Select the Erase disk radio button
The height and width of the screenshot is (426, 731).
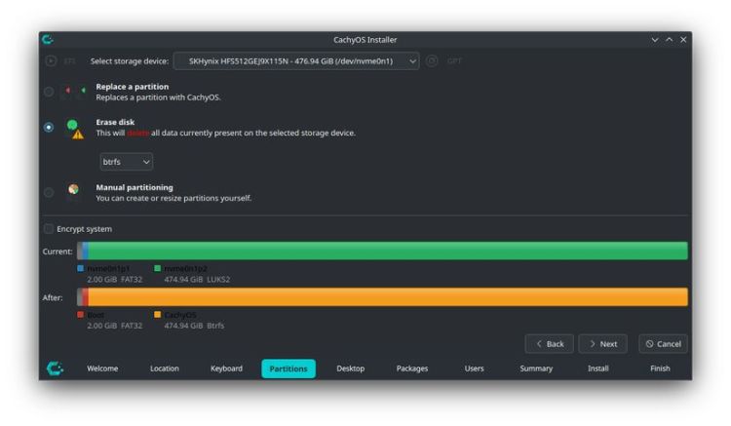click(49, 127)
